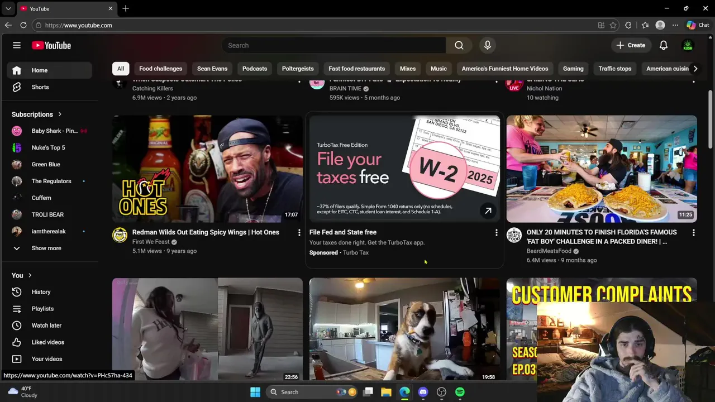Viewport: 715px width, 402px height.
Task: Click the BeardMeatsFood channel avatar
Action: (514, 235)
